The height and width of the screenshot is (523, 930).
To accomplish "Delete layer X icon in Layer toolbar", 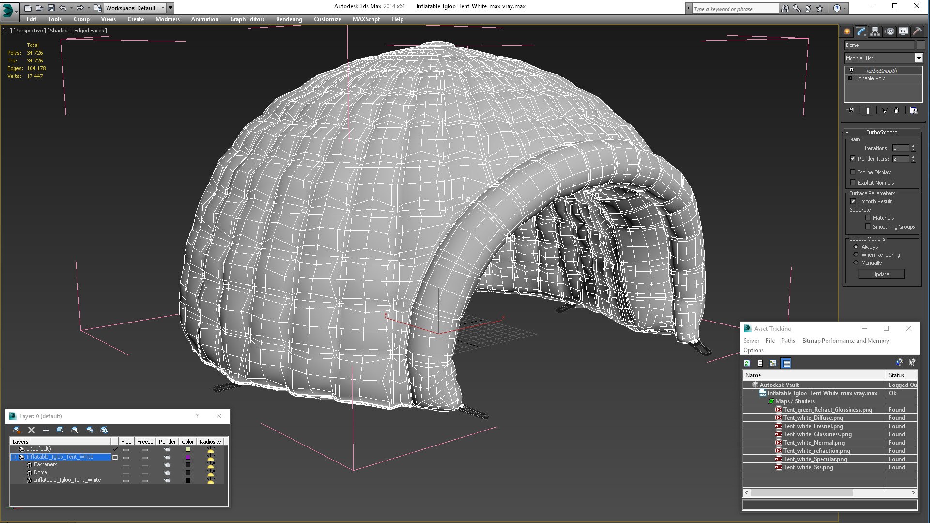I will pos(31,430).
